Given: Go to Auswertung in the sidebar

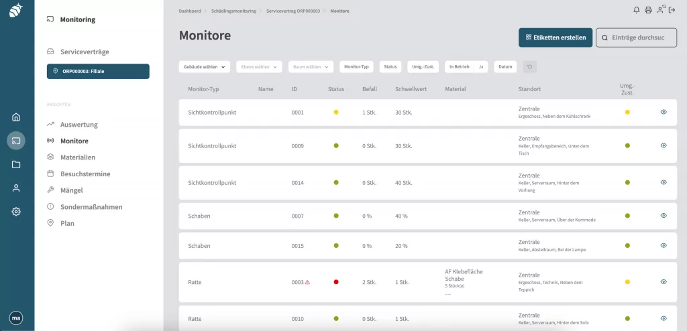Looking at the screenshot, I should point(78,125).
